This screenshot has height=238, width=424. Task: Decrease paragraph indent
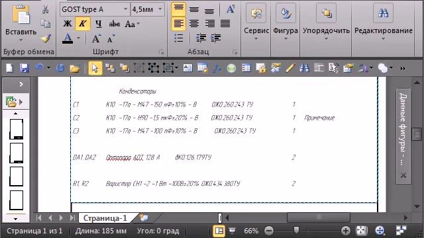point(201,38)
